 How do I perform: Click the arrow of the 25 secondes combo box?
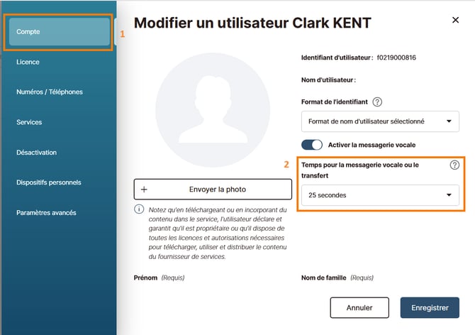449,195
